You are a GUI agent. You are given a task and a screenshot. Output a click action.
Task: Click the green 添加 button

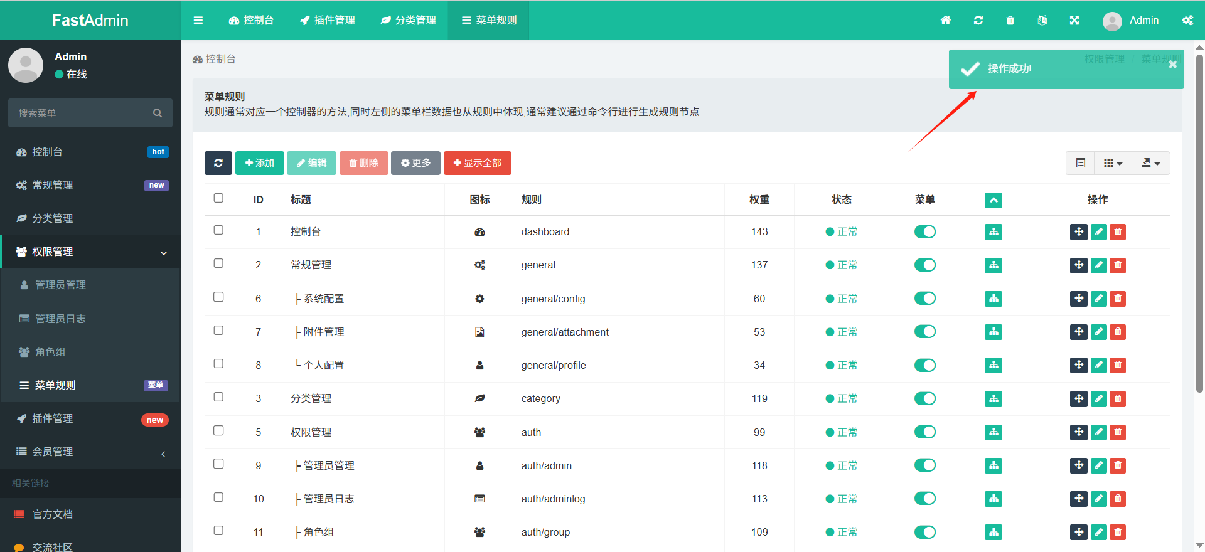260,163
